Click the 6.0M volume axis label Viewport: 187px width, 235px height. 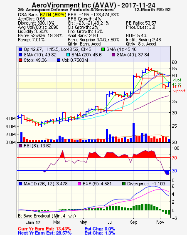(x=10, y=119)
